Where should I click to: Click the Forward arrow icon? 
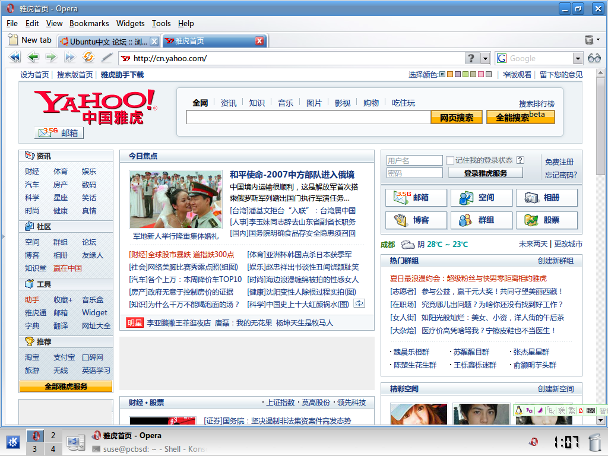coord(51,58)
